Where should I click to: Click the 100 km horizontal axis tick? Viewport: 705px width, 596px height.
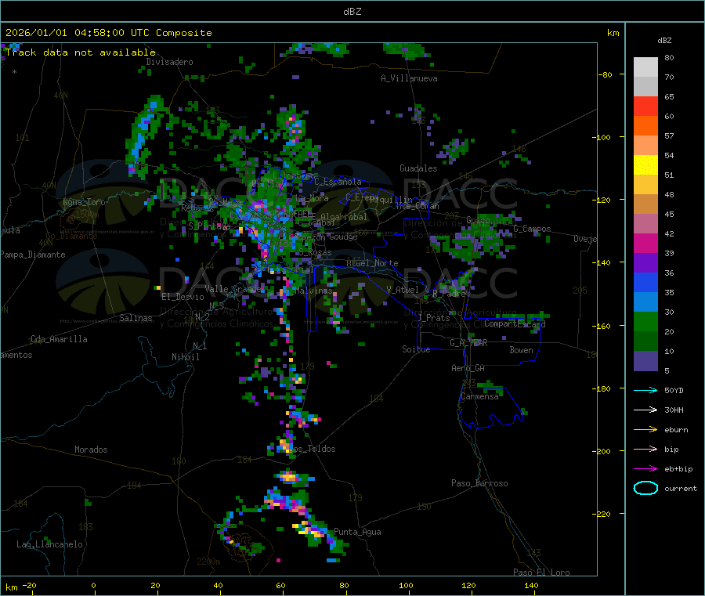[x=406, y=585]
